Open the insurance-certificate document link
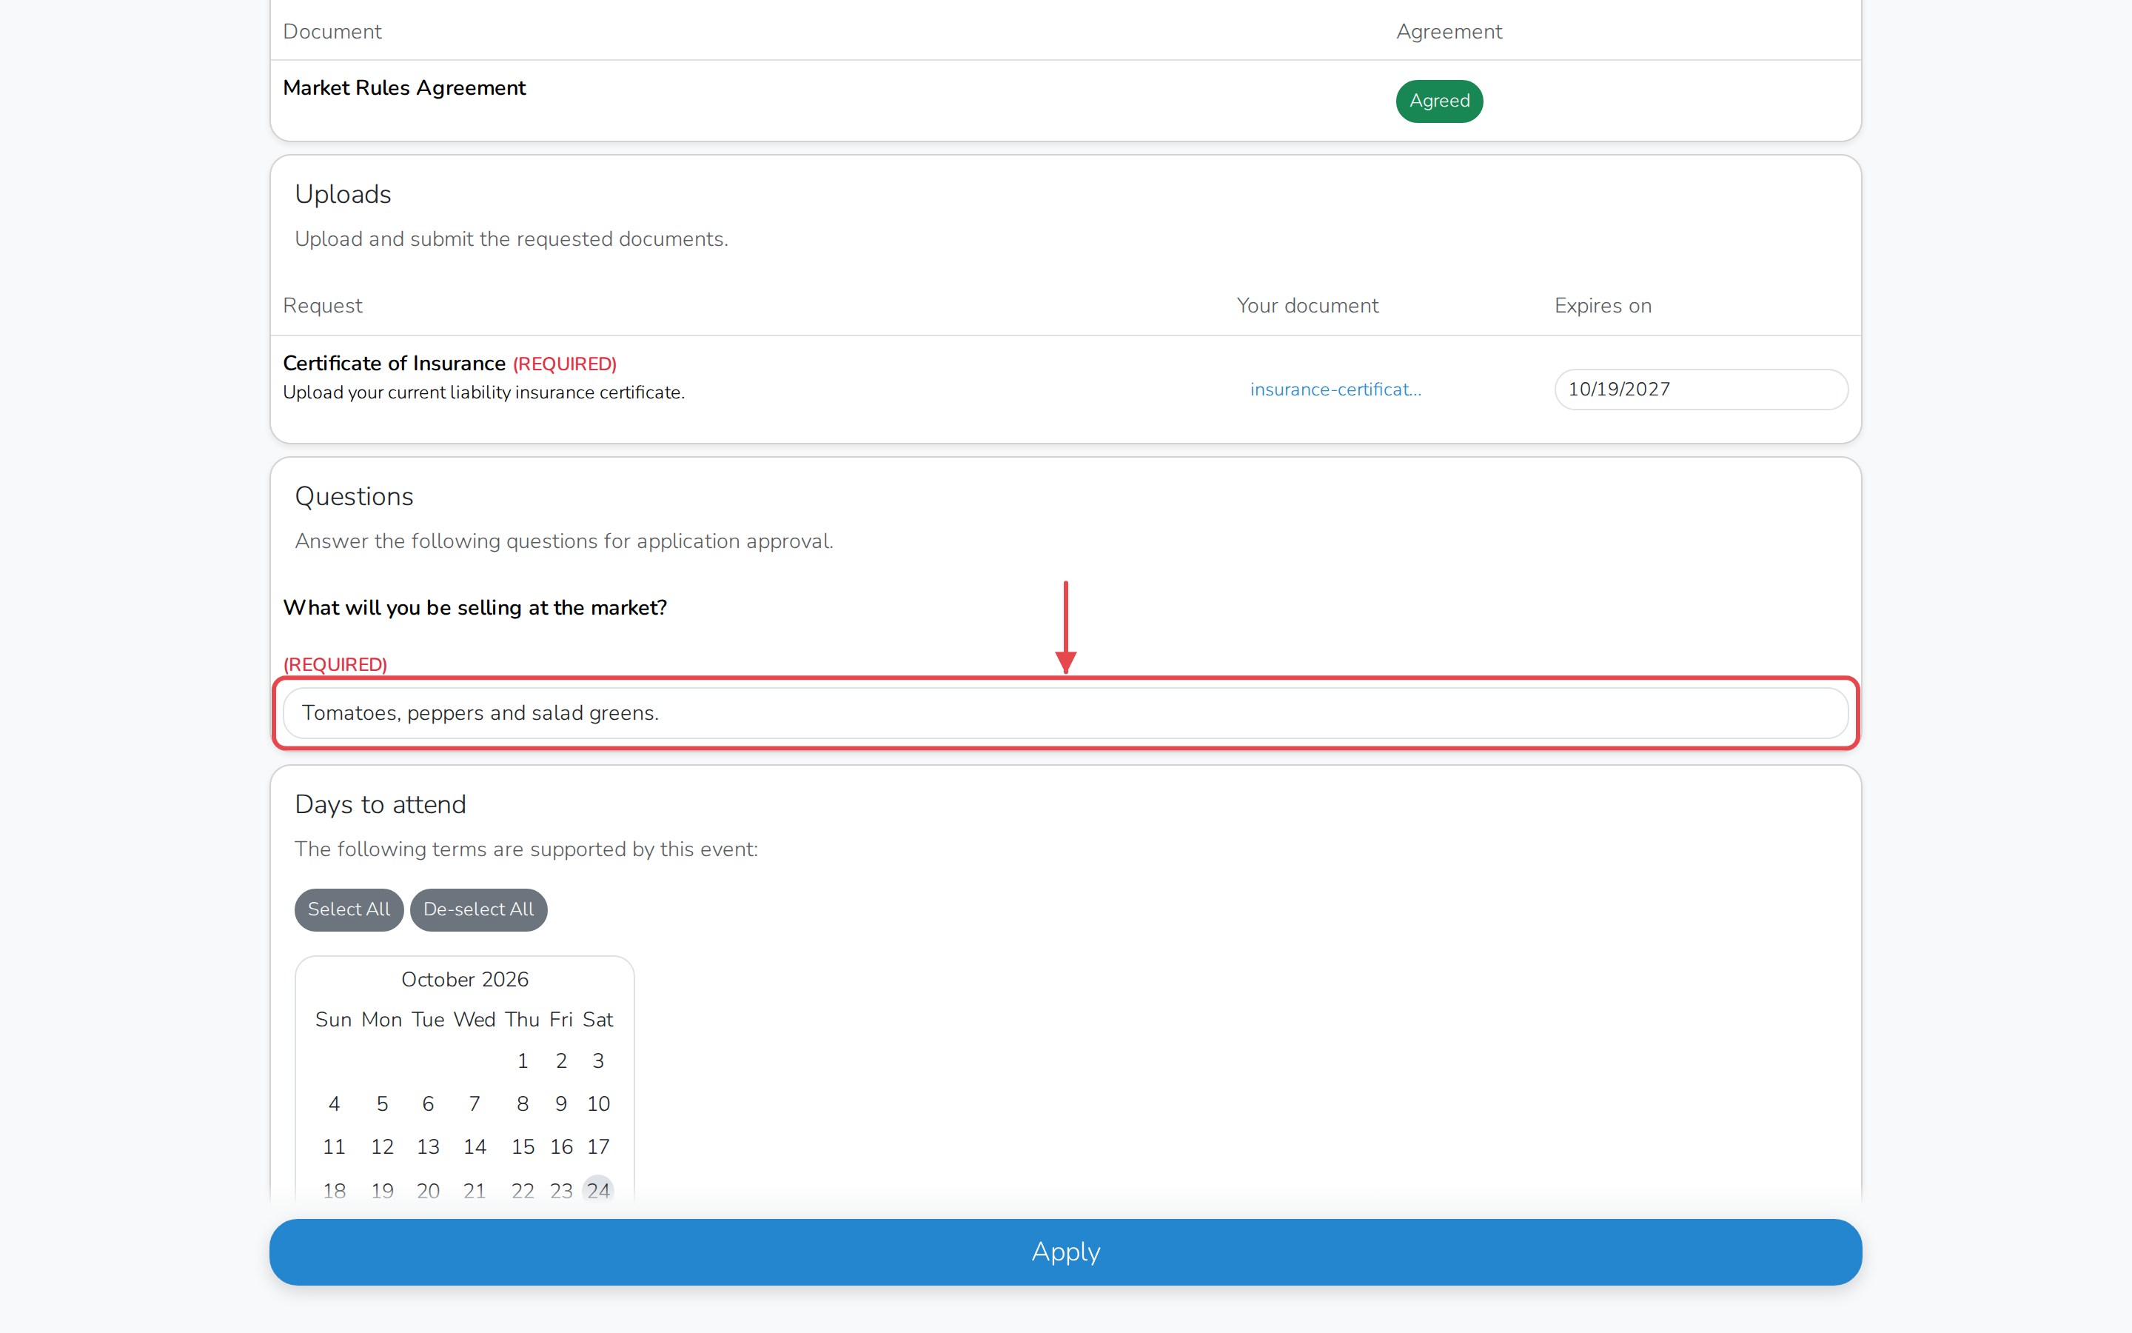The height and width of the screenshot is (1333, 2132). [1335, 389]
